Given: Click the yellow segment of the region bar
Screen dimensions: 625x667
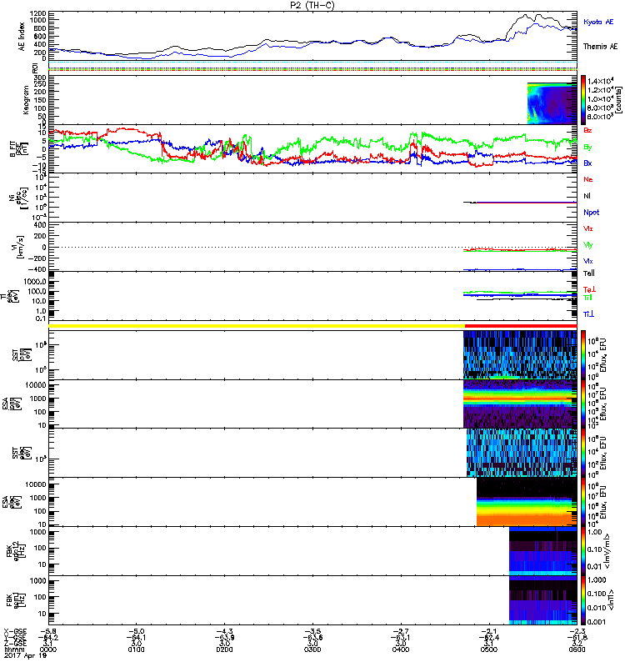Looking at the screenshot, I should (x=257, y=326).
